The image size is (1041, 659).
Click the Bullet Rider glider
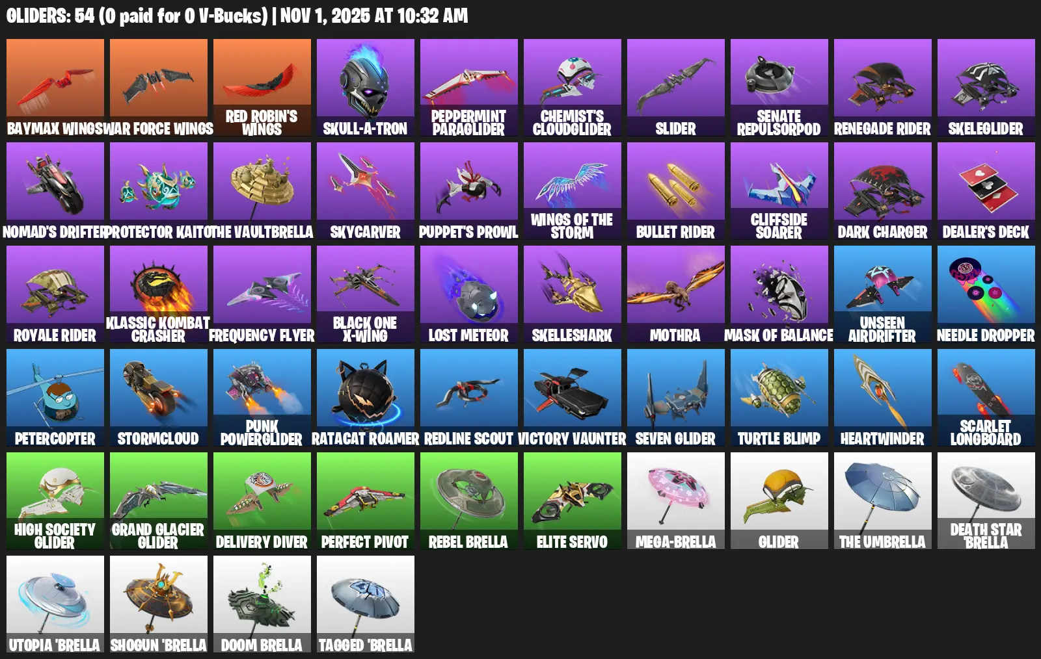tap(676, 191)
